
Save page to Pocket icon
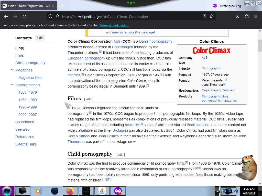pyautogui.click(x=237, y=16)
